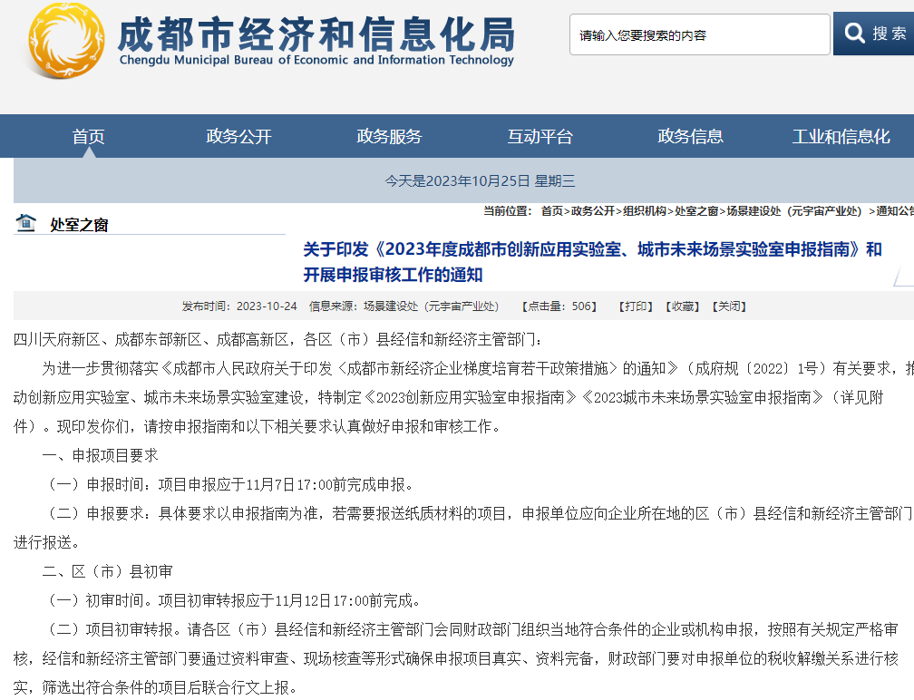Click 处室之窗 breadcrumb link
Image resolution: width=914 pixels, height=700 pixels.
(696, 211)
